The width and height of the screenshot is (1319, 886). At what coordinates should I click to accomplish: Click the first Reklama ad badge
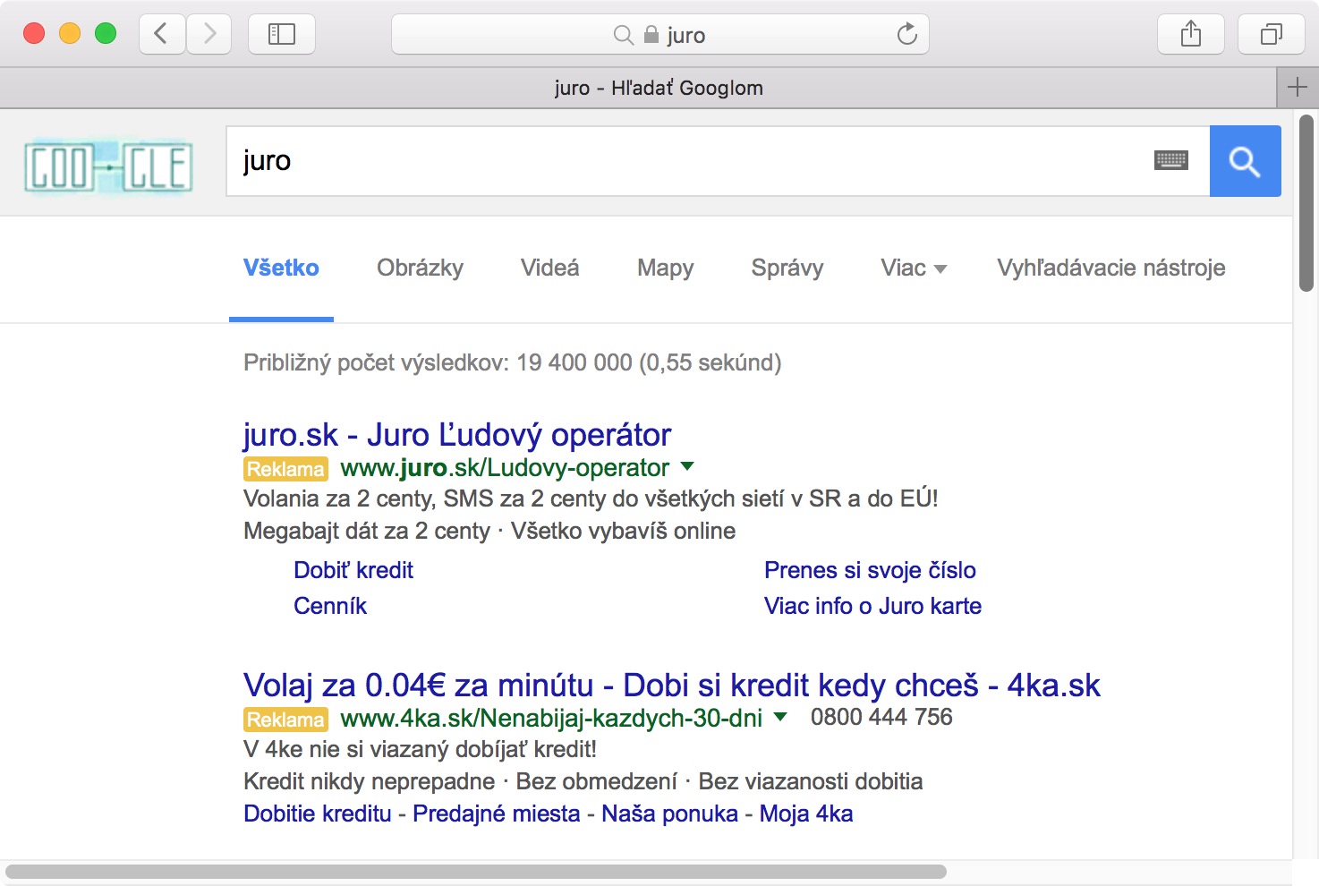(x=285, y=469)
